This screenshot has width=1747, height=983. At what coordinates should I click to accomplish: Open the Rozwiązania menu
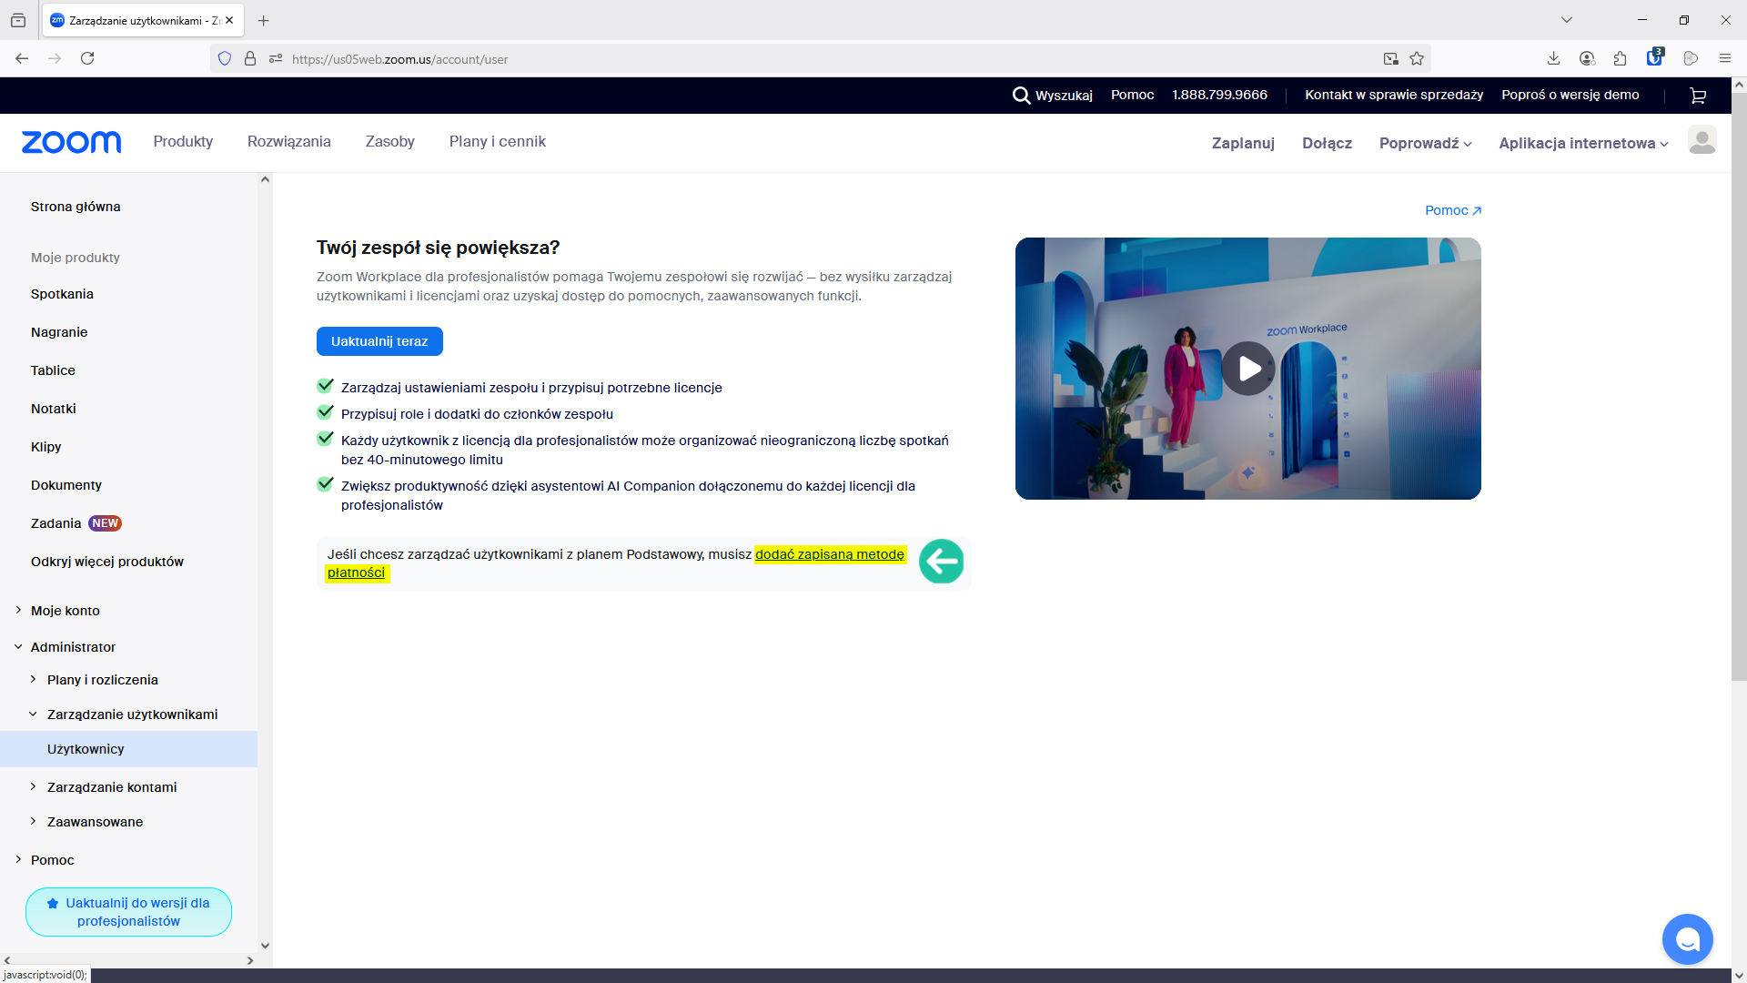pyautogui.click(x=289, y=141)
